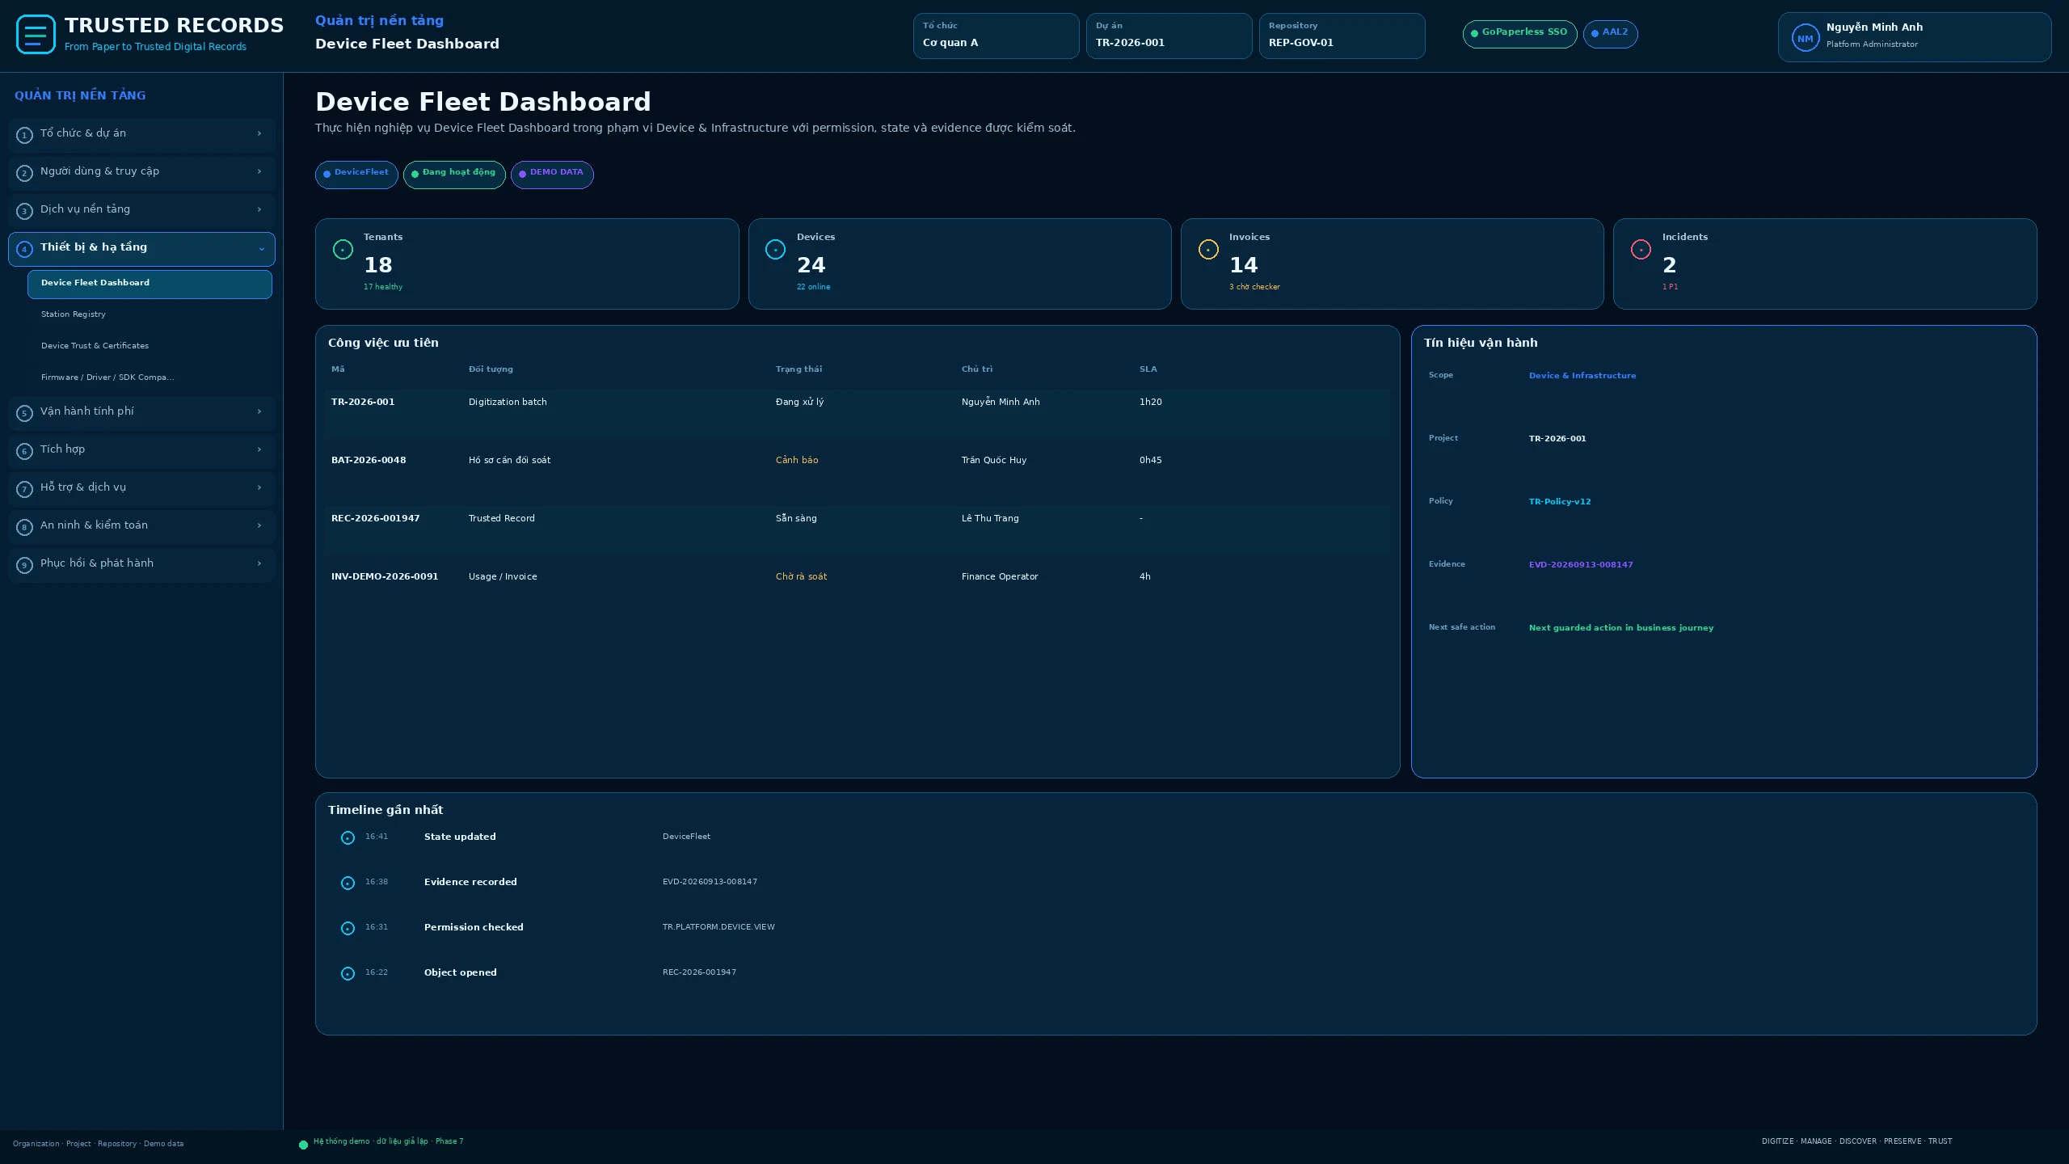Click TR.PLATFORM.DEVICE.VIEW timeline entry
This screenshot has width=2069, height=1164.
click(x=718, y=927)
